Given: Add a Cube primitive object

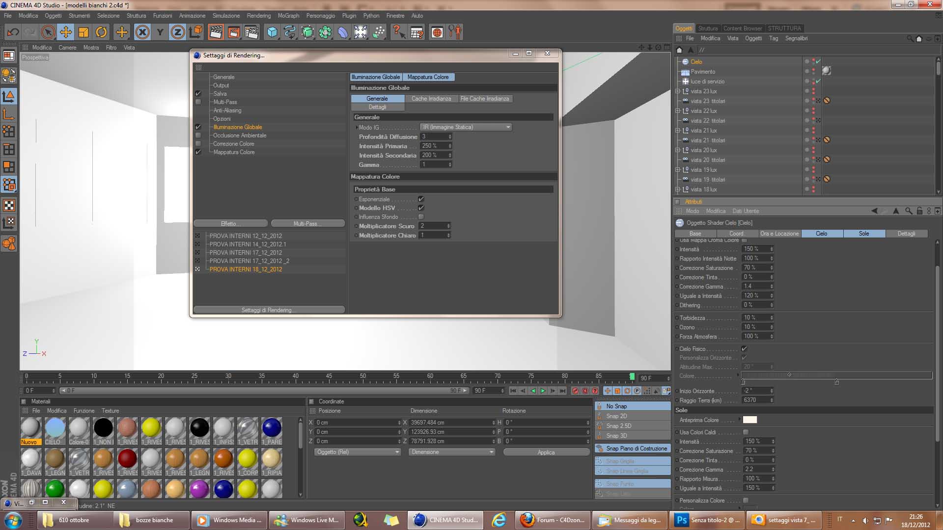Looking at the screenshot, I should [272, 32].
